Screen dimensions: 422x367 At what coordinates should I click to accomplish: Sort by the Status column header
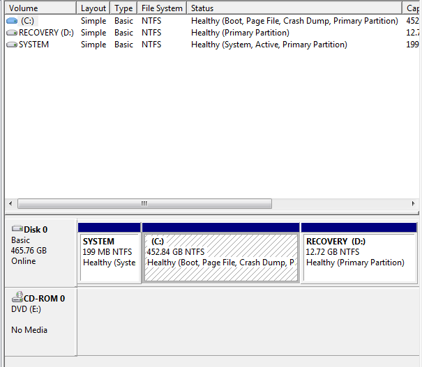click(294, 8)
